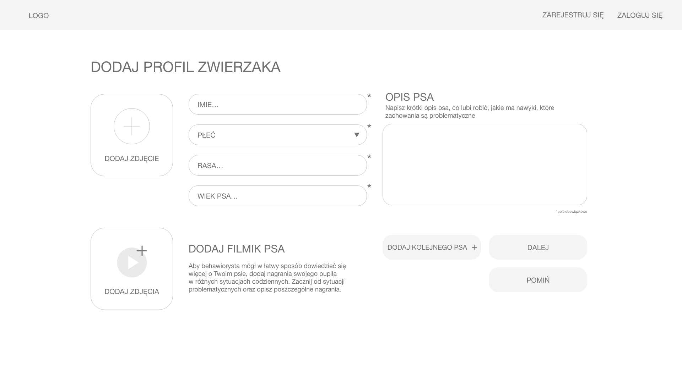Click plus icon in Dodaj kolejnego psa
The width and height of the screenshot is (682, 383).
474,248
